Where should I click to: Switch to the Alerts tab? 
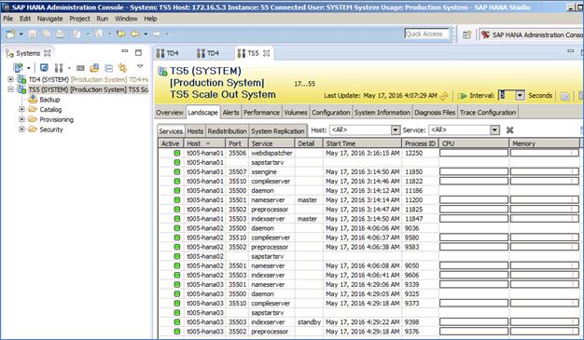click(x=231, y=113)
